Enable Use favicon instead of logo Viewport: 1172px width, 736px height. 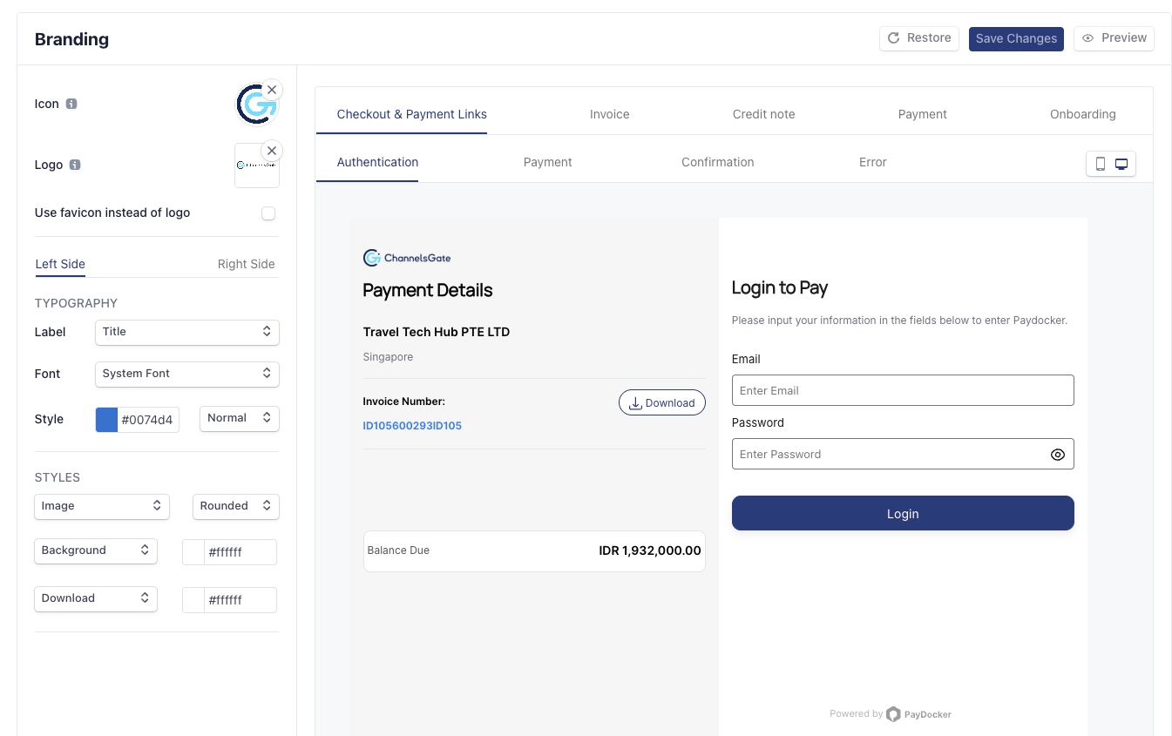268,213
